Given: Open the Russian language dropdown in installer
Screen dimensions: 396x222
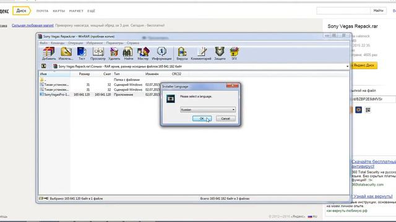Looking at the screenshot, I should click(208, 110).
